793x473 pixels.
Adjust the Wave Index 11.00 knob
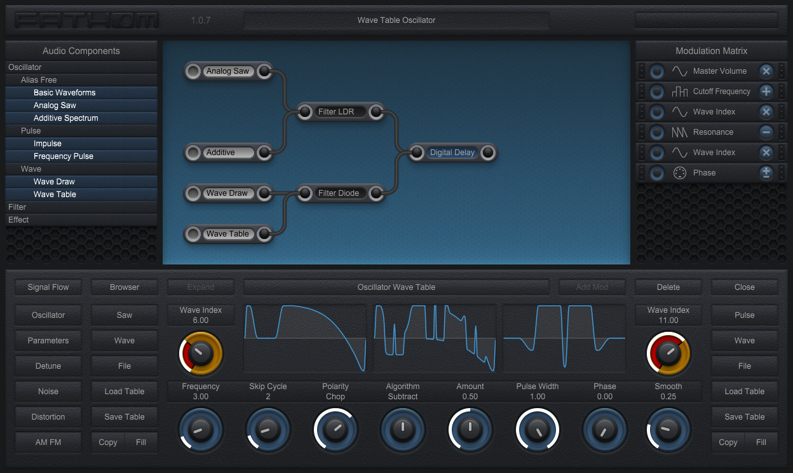tap(668, 353)
